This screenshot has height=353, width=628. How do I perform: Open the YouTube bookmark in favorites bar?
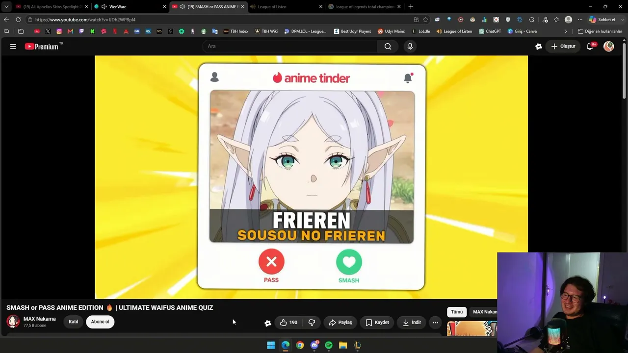click(x=37, y=31)
